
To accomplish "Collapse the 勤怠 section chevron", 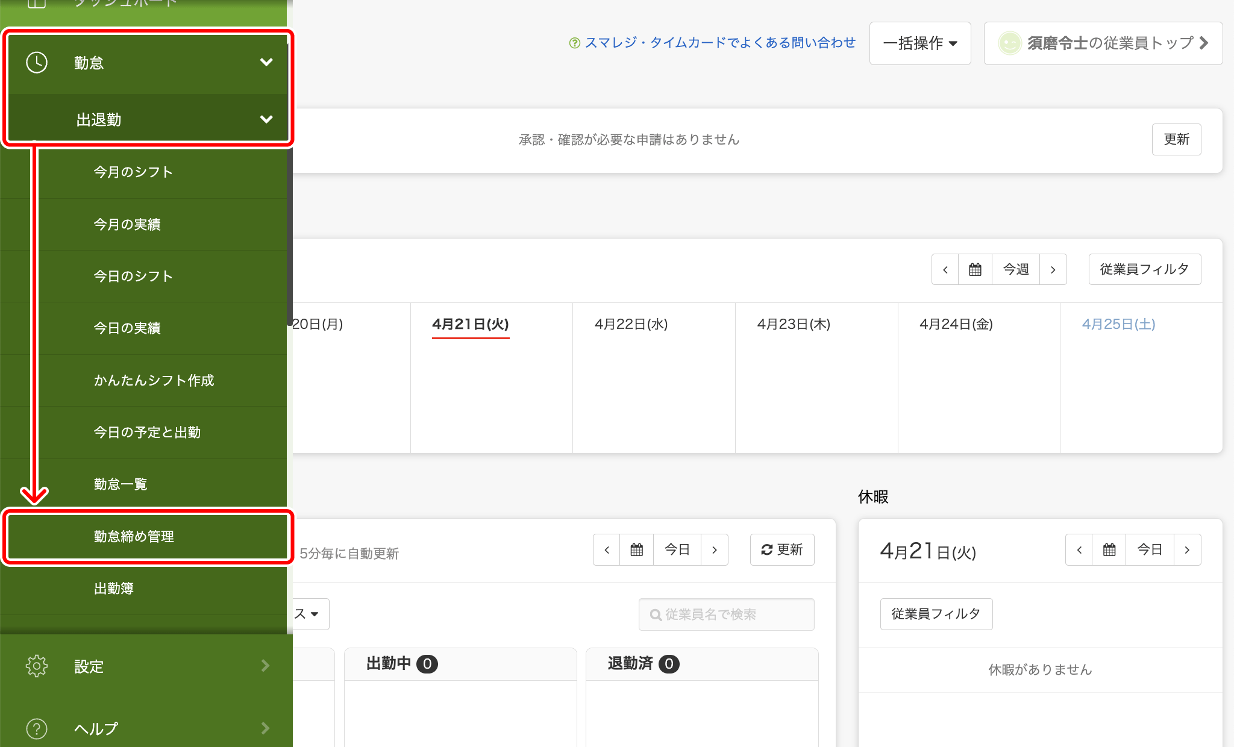I will click(267, 62).
